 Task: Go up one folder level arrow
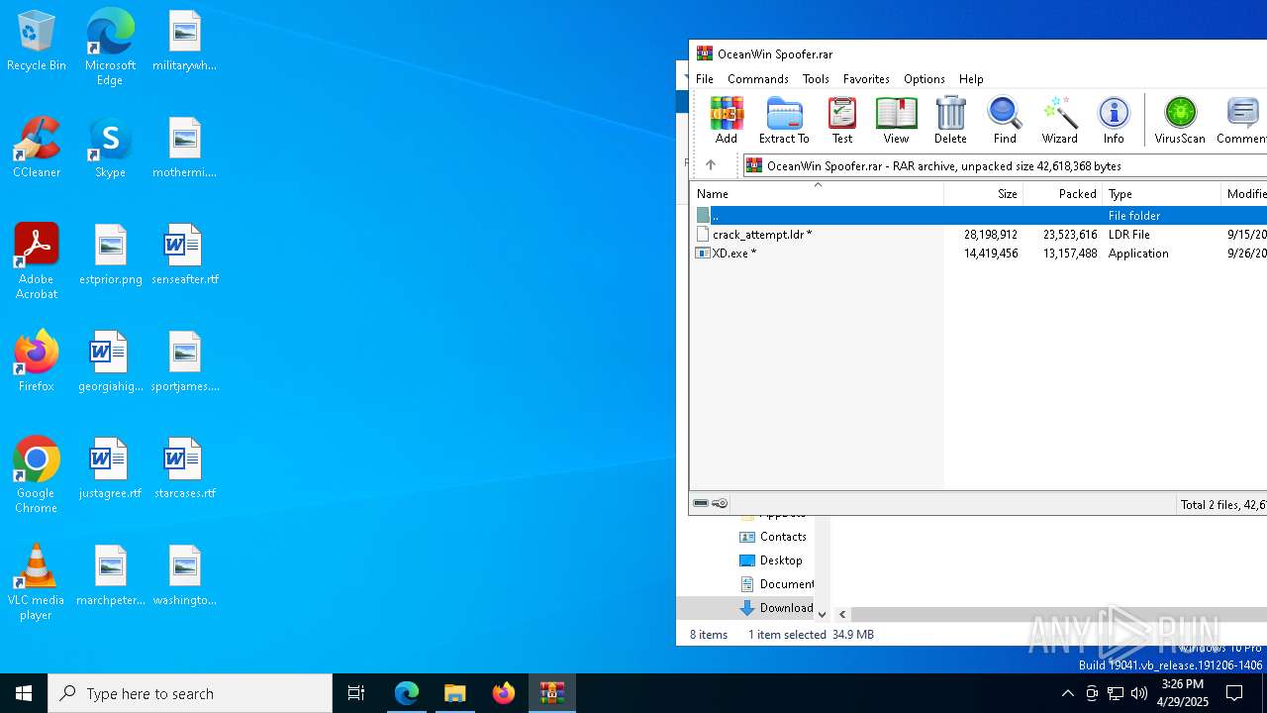click(710, 165)
